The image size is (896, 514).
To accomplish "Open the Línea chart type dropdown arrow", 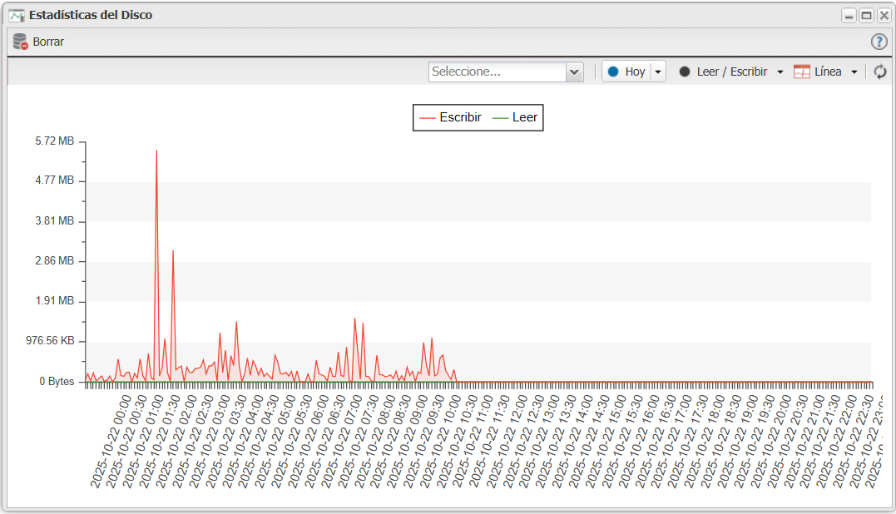I will point(854,72).
